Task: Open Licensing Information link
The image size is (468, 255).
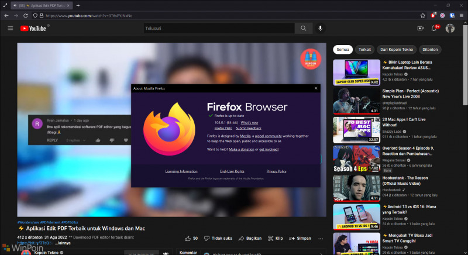Action: pos(181,171)
